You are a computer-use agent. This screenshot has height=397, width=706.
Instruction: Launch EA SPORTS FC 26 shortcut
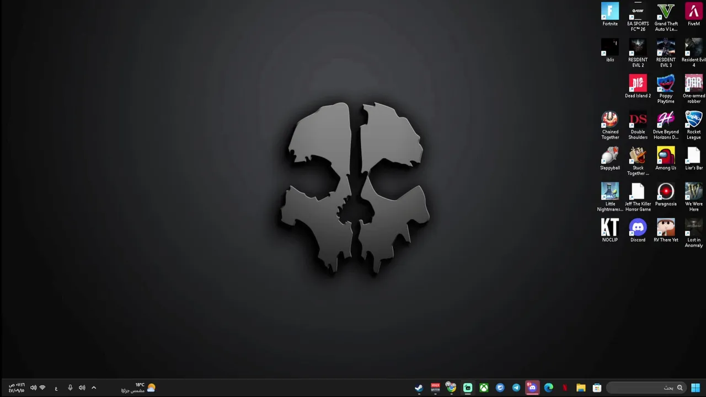click(x=638, y=17)
